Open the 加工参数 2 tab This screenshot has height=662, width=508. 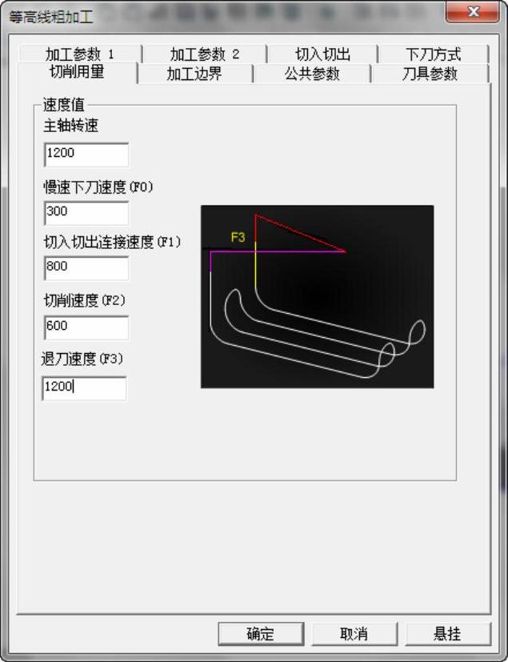click(205, 54)
